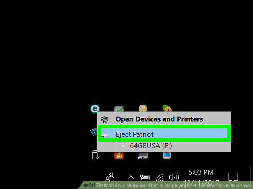Click the drive icon beside Eject Patriot

105,135
